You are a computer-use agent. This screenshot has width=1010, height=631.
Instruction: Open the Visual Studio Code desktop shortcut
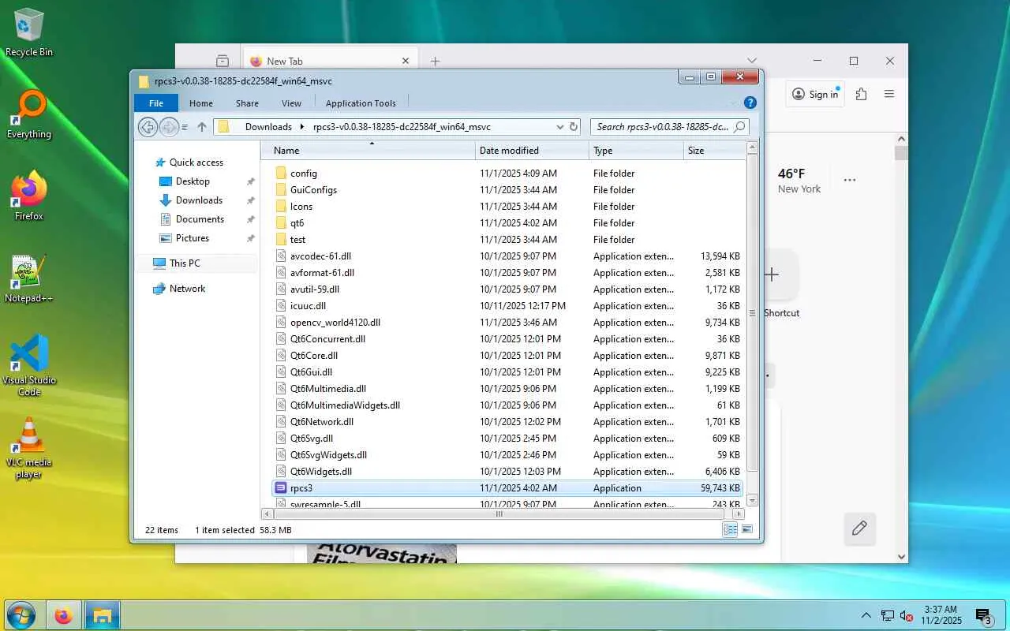(29, 365)
